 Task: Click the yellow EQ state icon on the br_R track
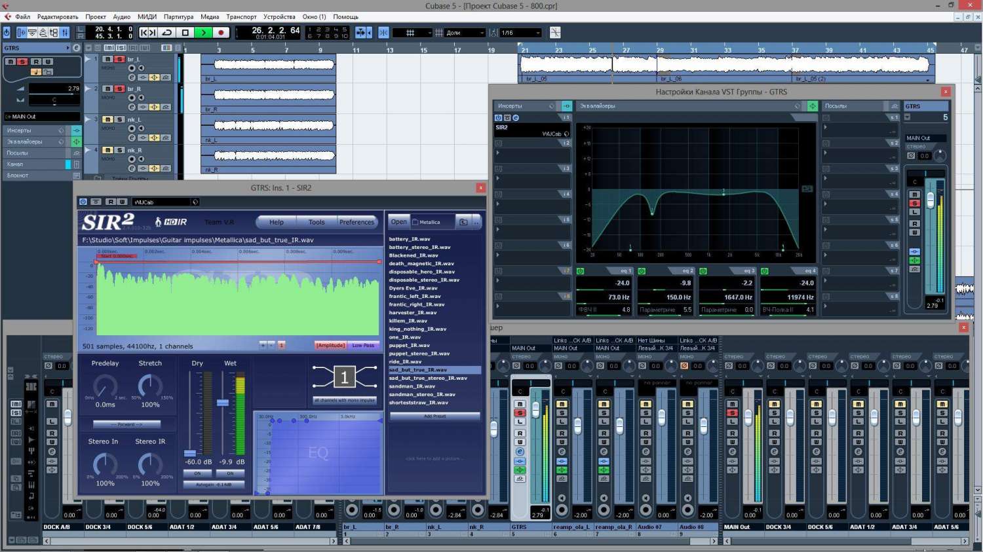pyautogui.click(x=154, y=107)
